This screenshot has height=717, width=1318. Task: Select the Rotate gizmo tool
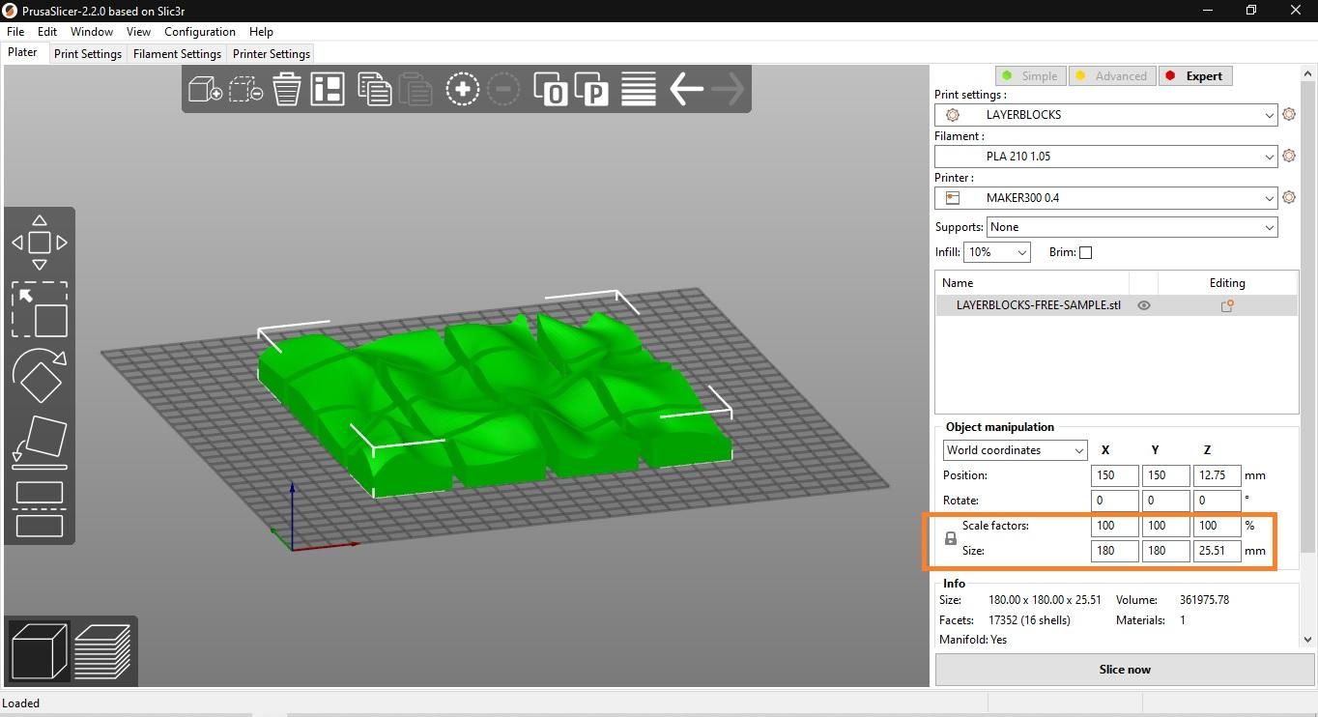(40, 376)
